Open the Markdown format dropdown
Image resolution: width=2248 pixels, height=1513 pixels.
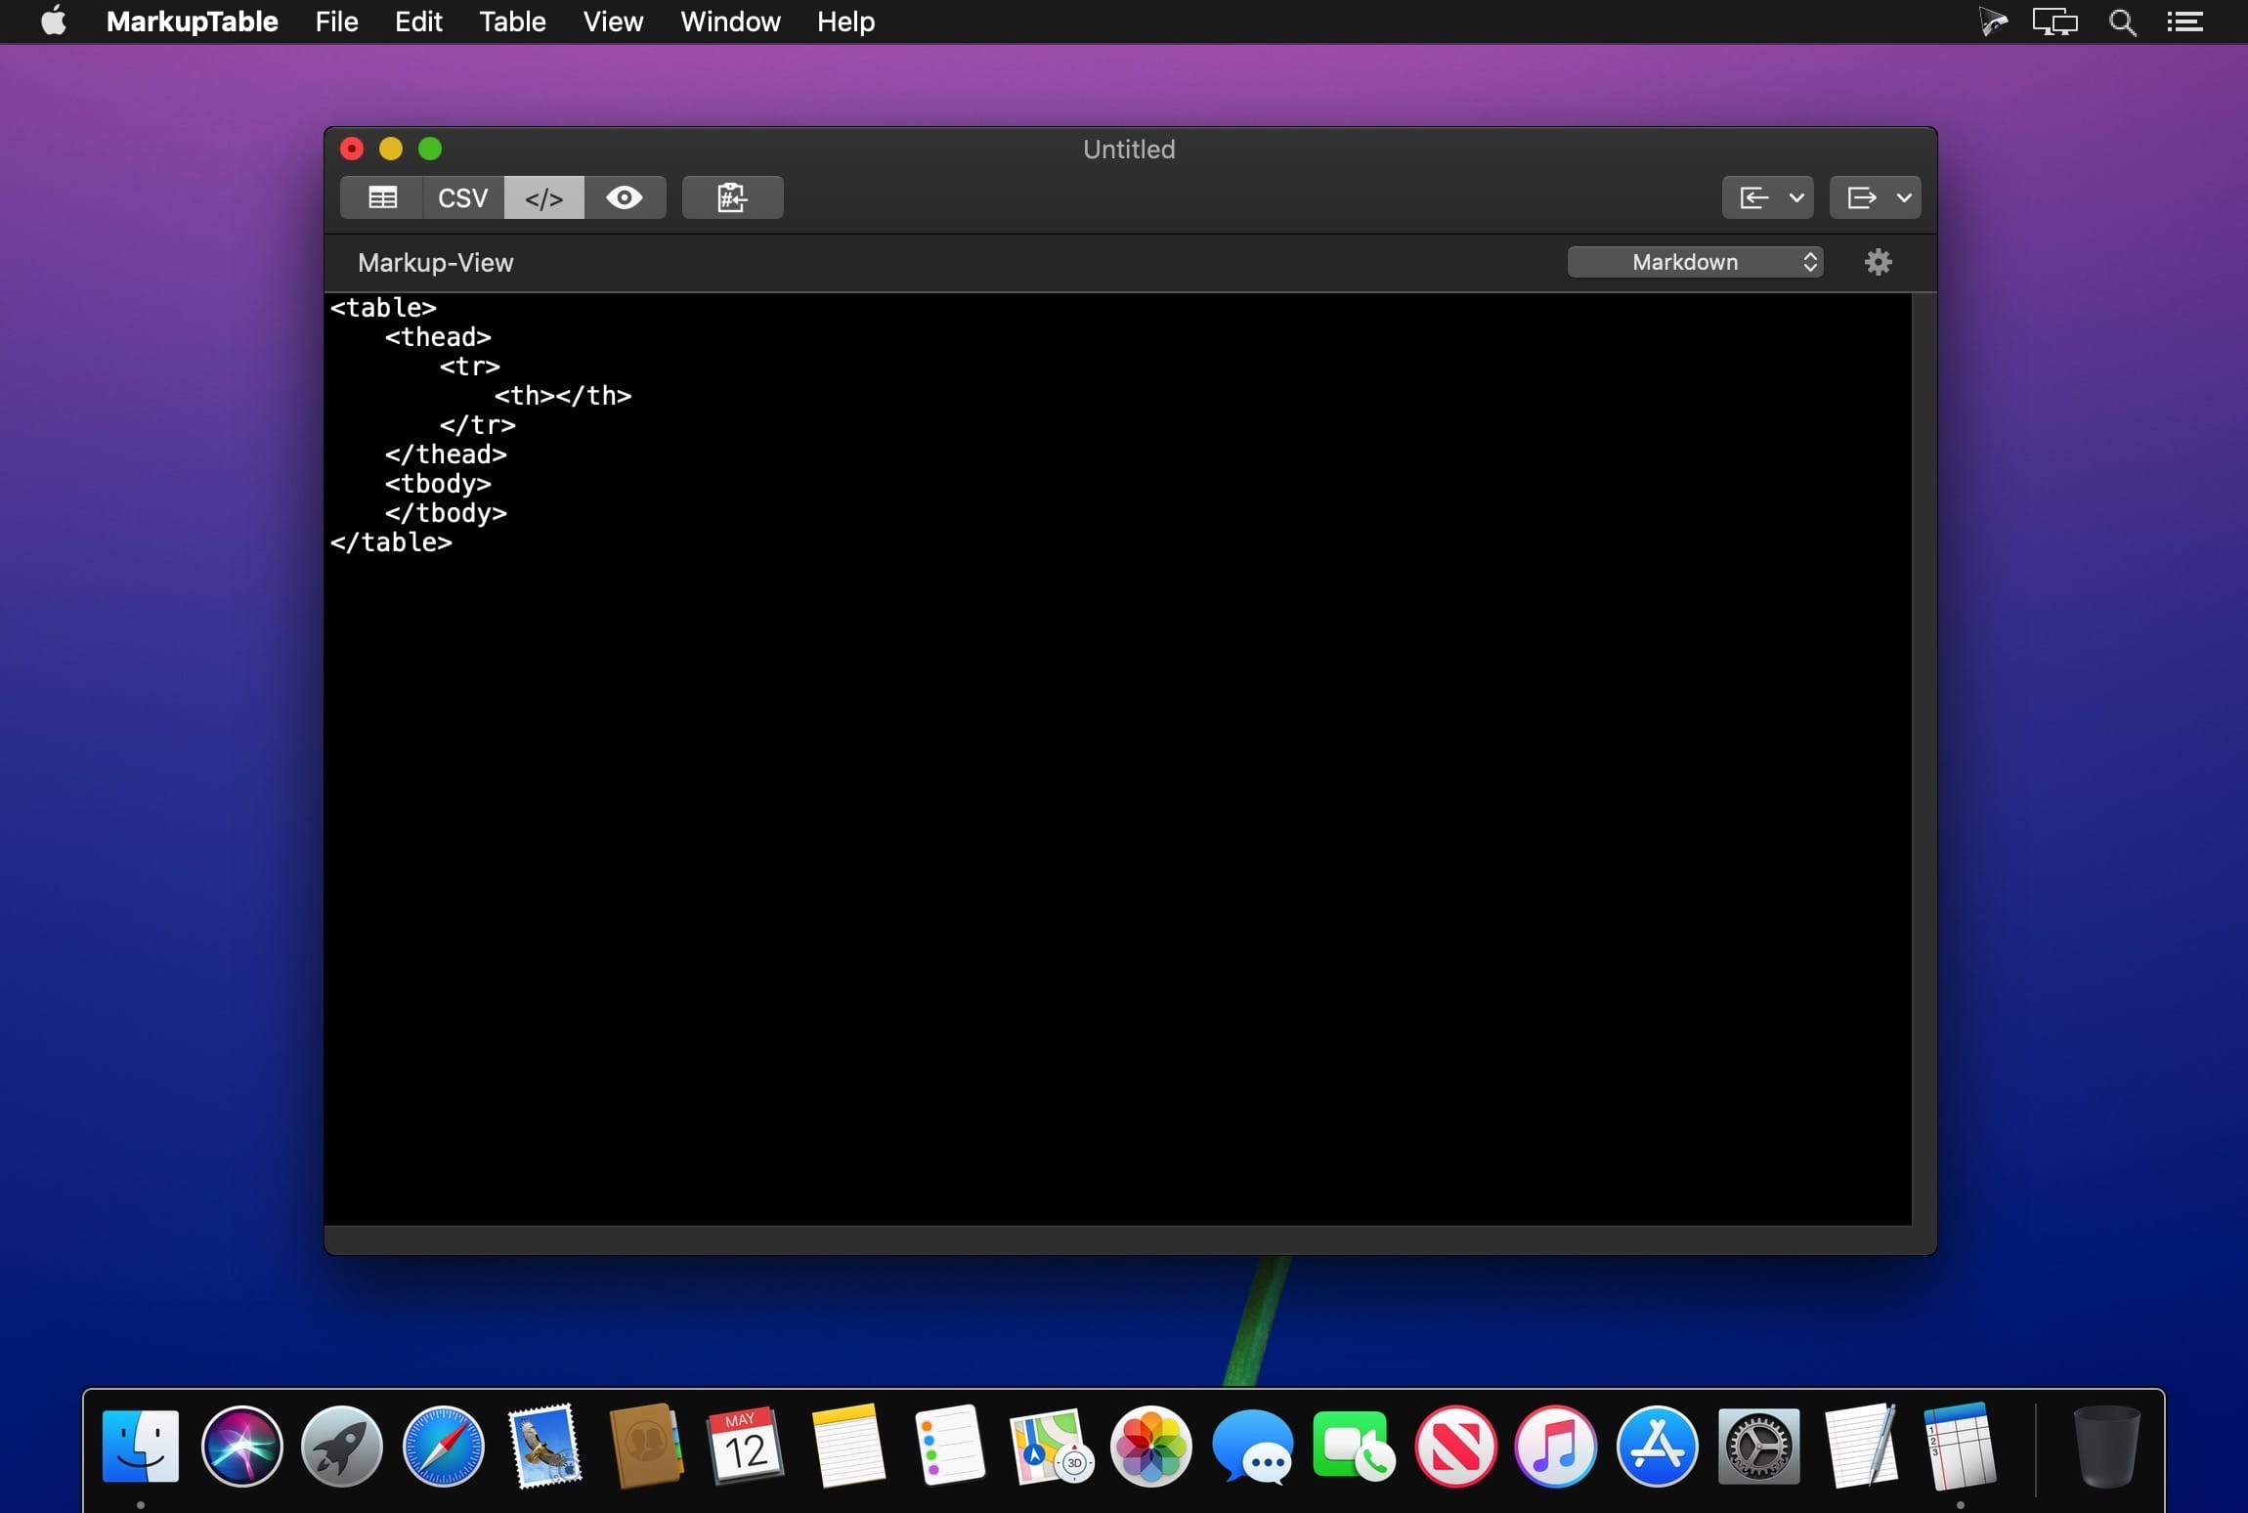tap(1695, 262)
